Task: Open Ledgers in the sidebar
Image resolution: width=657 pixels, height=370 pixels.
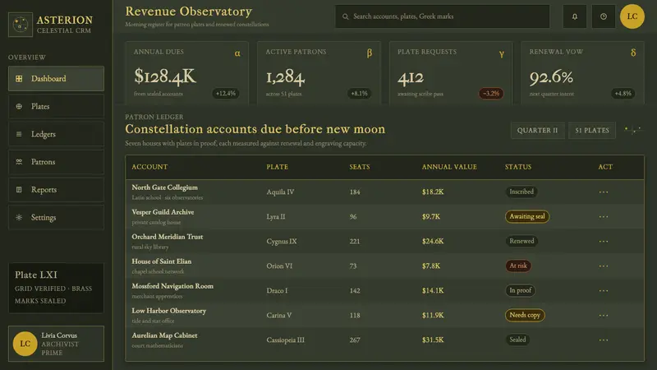Action: [x=56, y=134]
